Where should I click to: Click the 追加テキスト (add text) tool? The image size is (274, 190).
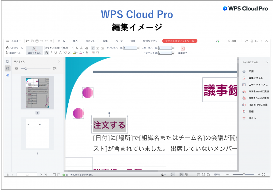(35, 50)
